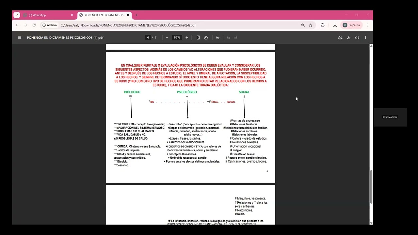Rotate the PDF counterclockwise
The image size is (418, 235).
(206, 38)
